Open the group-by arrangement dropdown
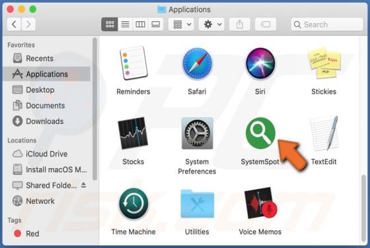The image size is (370, 248). 181,24
